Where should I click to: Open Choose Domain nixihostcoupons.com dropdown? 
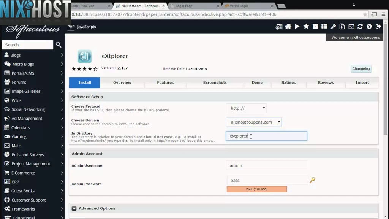[x=254, y=122]
